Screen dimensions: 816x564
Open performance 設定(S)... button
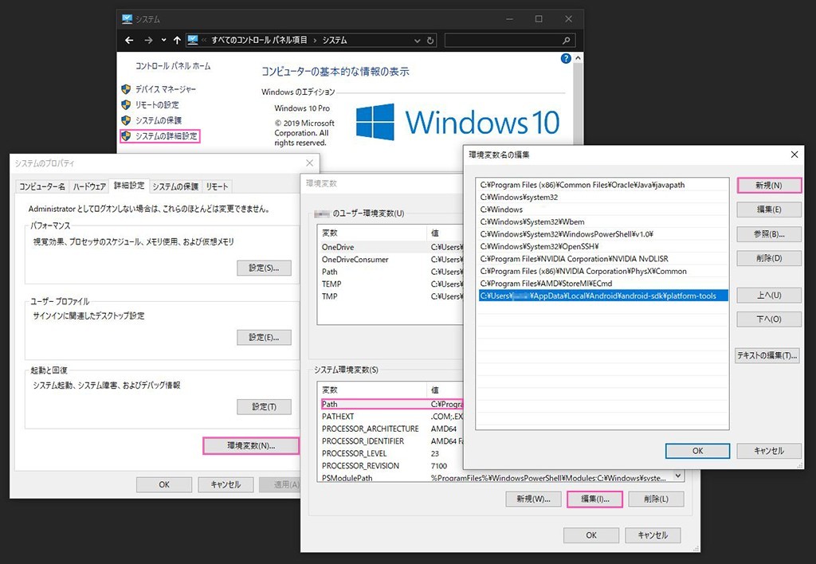264,268
